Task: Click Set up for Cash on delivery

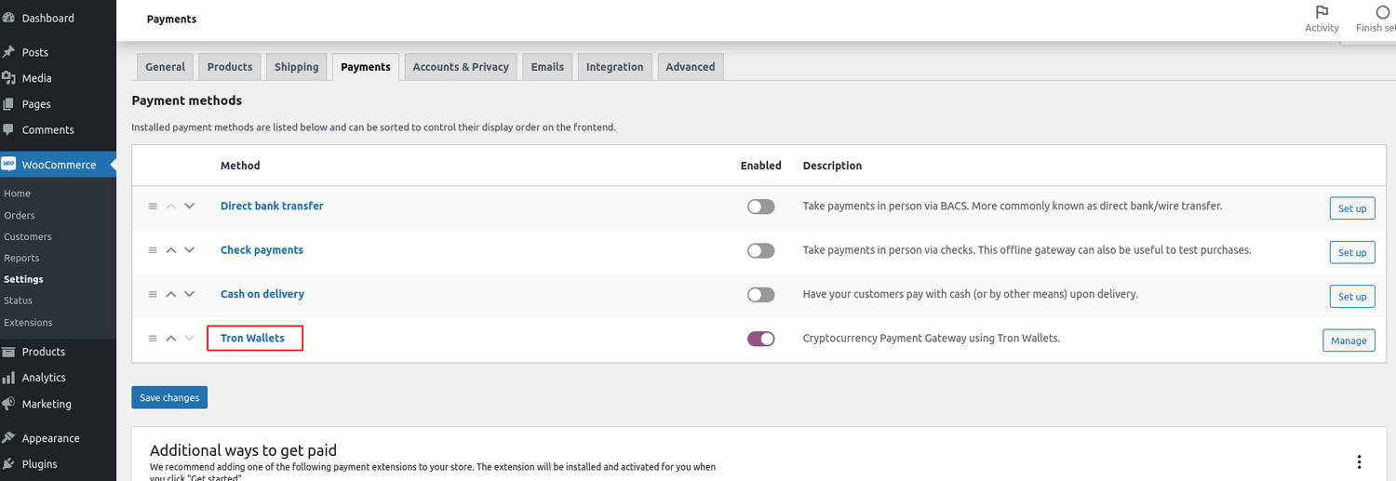Action: pos(1352,297)
